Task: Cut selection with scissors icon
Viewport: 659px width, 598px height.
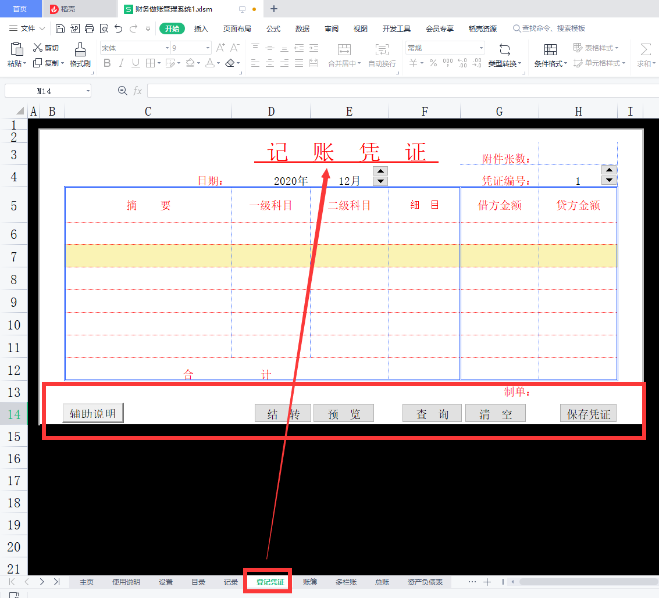Action: pos(38,48)
